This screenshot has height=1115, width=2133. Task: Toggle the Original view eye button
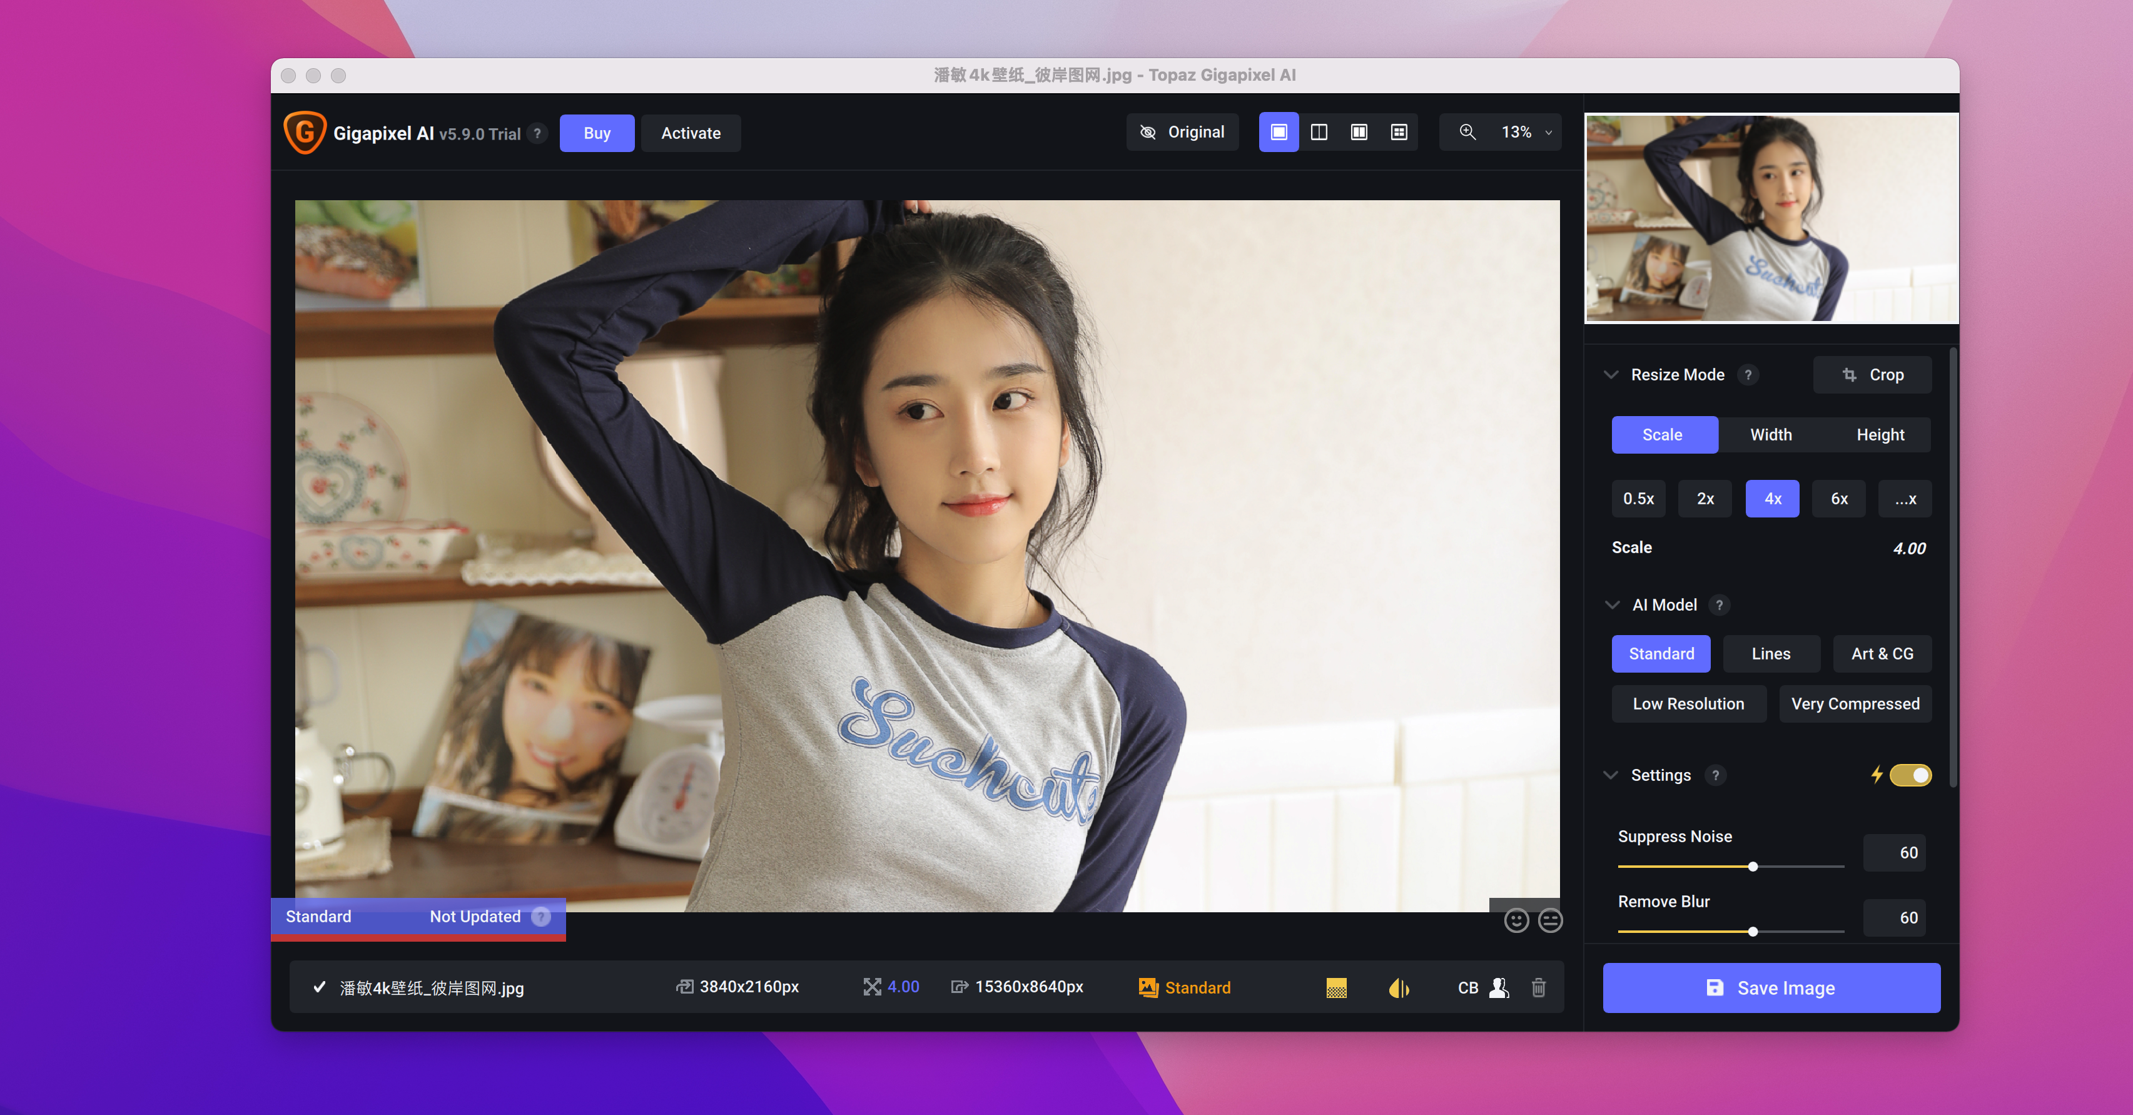pyautogui.click(x=1182, y=133)
